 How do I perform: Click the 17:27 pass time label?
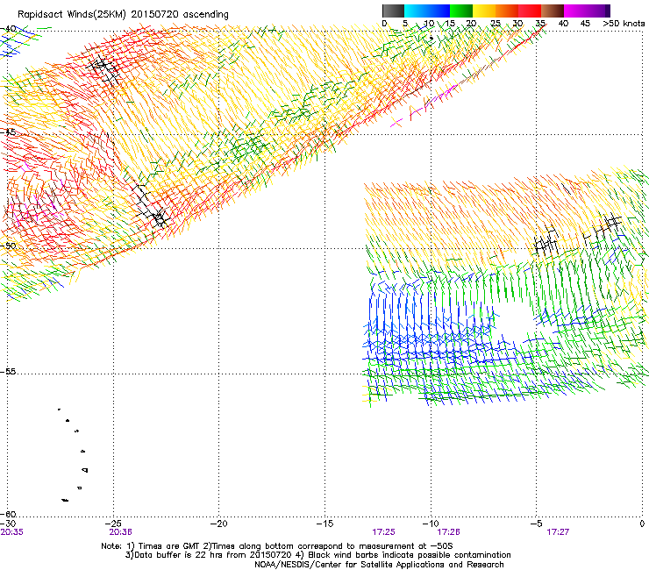click(x=558, y=532)
